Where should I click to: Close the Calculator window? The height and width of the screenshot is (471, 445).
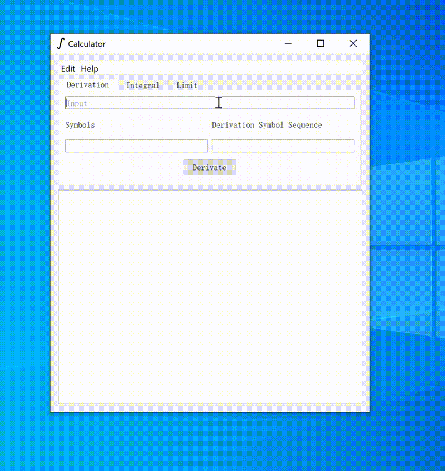[353, 43]
